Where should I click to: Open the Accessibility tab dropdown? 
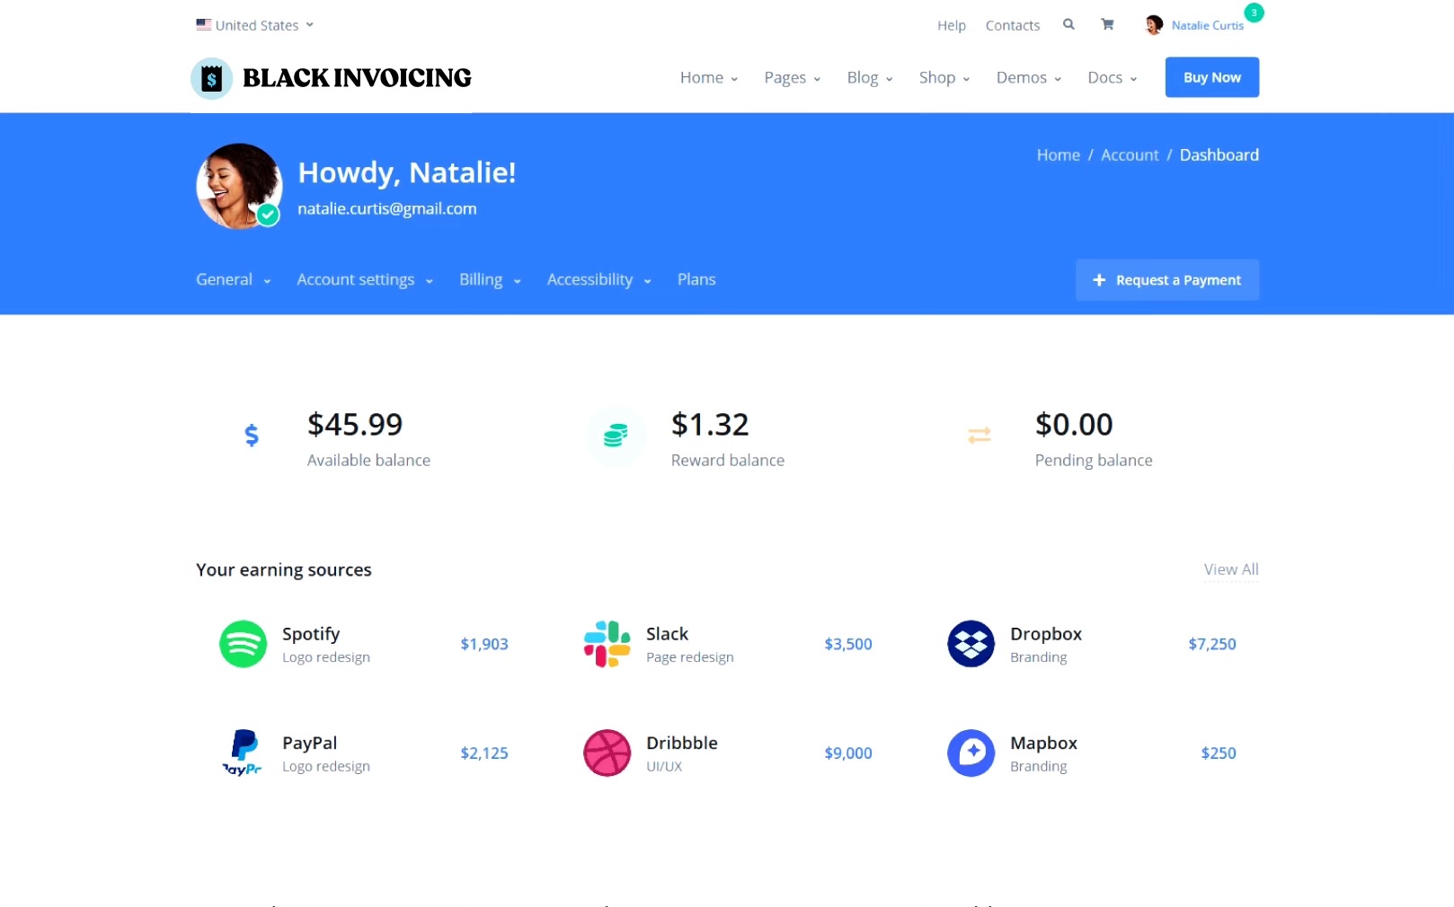(598, 280)
